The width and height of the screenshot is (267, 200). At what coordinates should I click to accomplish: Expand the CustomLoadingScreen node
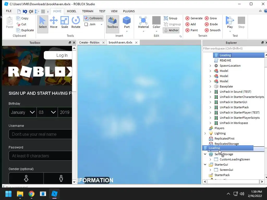click(x=210, y=159)
